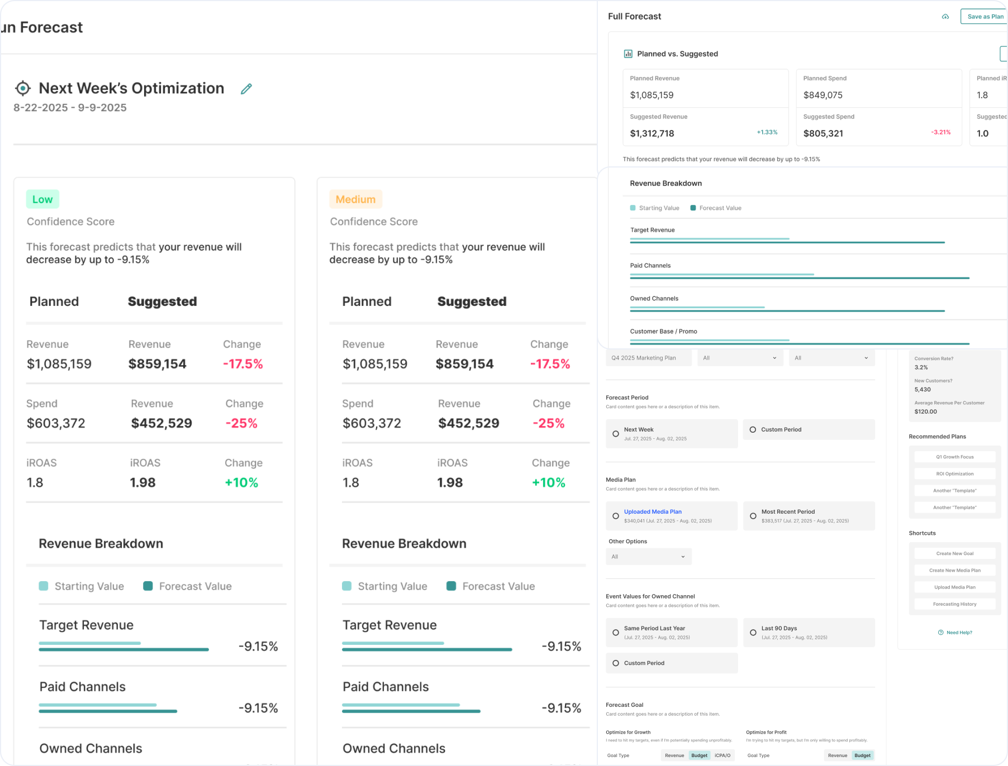The height and width of the screenshot is (766, 1008).
Task: Open the second All dropdown in the filter row
Action: (831, 358)
